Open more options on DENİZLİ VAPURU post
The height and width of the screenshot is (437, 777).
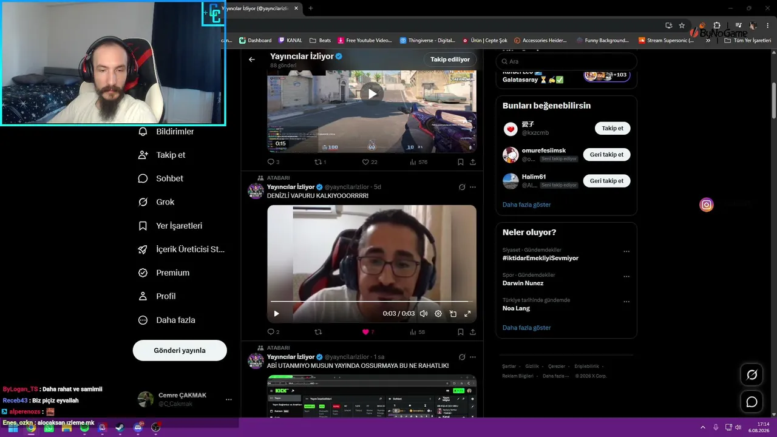click(x=473, y=187)
